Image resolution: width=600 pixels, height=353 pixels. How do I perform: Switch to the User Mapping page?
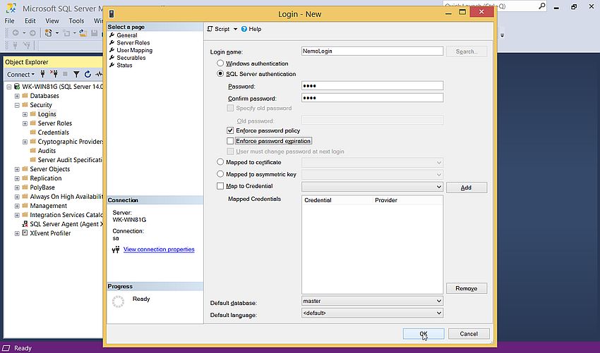tap(134, 50)
